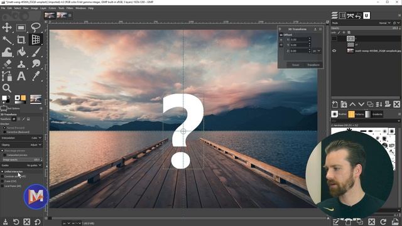This screenshot has height=226, width=402.
Task: Adjust the layer Opacity slider
Action: click(x=366, y=28)
